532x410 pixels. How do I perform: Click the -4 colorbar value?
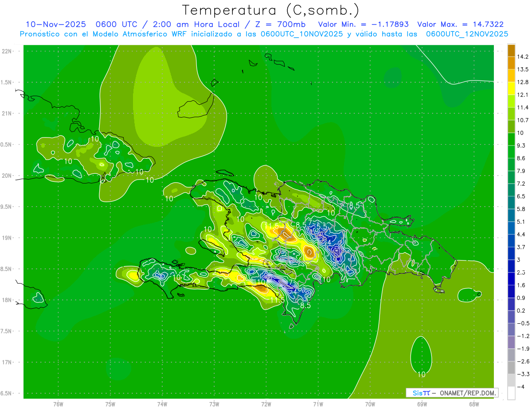point(521,387)
